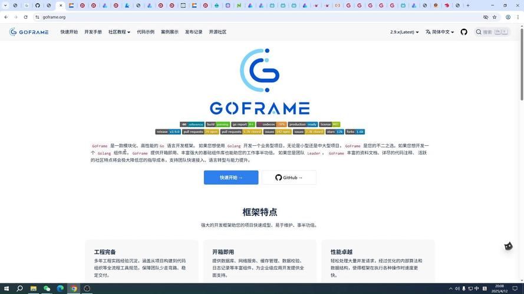Bookmark this page with the star icon
The height and width of the screenshot is (294, 524).
coord(495,17)
